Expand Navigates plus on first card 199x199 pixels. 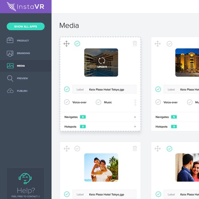click(135, 117)
